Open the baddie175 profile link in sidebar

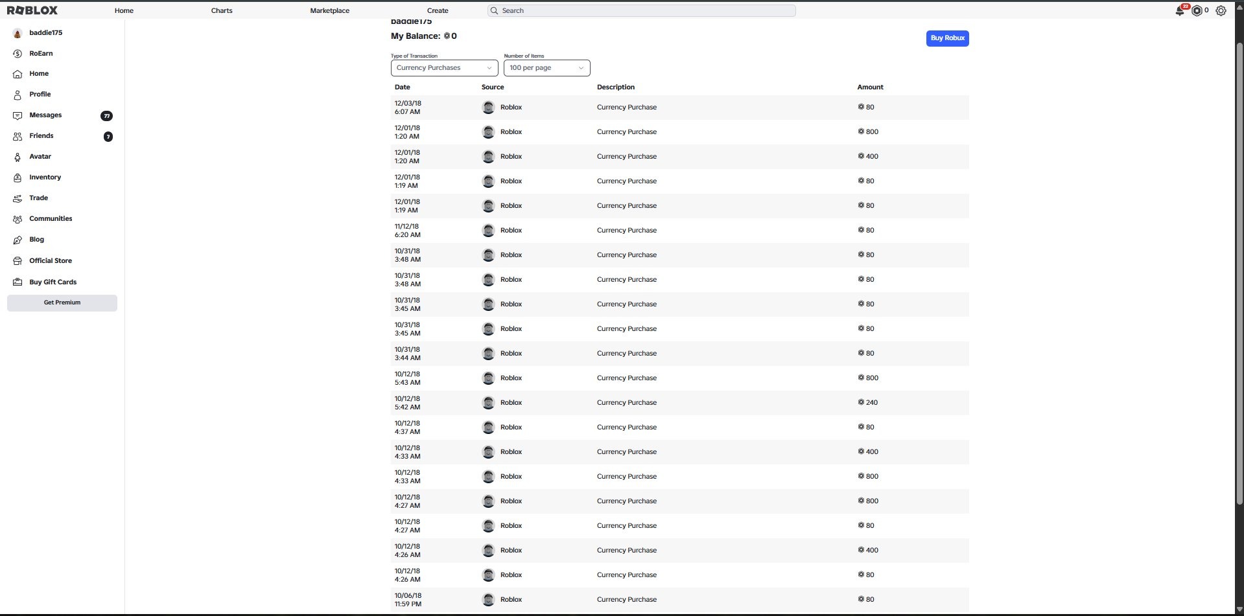click(45, 33)
